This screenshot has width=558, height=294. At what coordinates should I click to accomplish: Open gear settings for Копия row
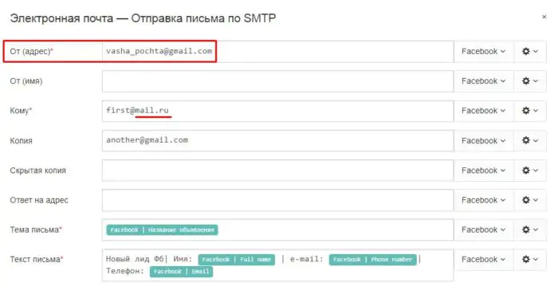pyautogui.click(x=530, y=140)
